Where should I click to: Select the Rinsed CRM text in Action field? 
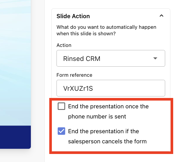82,59
